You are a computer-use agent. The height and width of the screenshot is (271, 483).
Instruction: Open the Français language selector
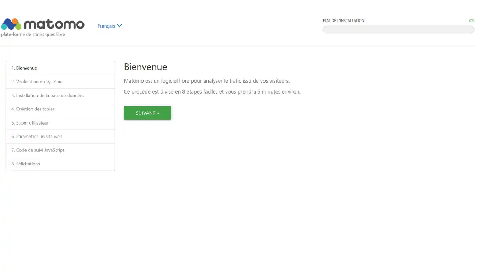pos(106,26)
